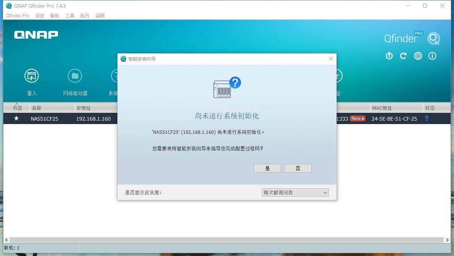Open the 设定 menu
The image size is (454, 256).
(x=39, y=16)
